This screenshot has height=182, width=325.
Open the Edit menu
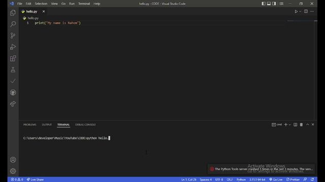click(28, 4)
